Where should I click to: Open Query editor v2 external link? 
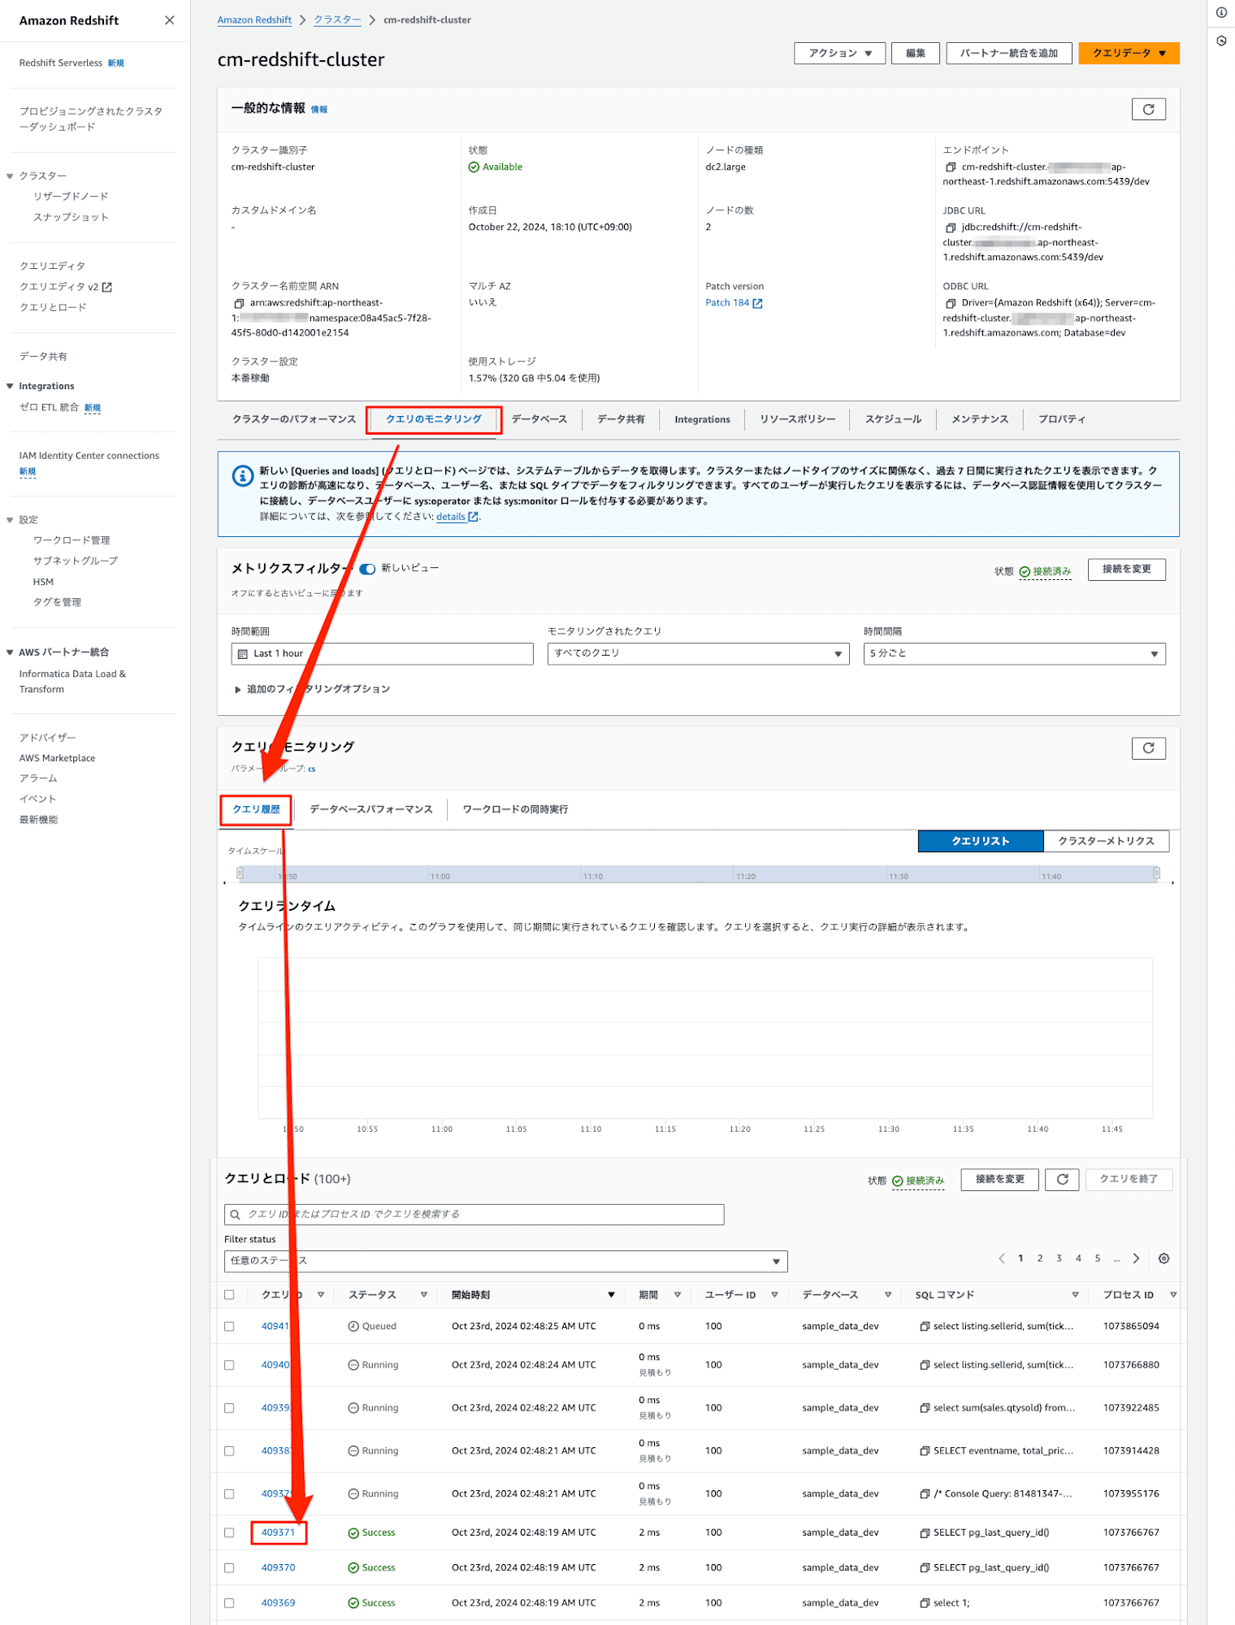66,287
